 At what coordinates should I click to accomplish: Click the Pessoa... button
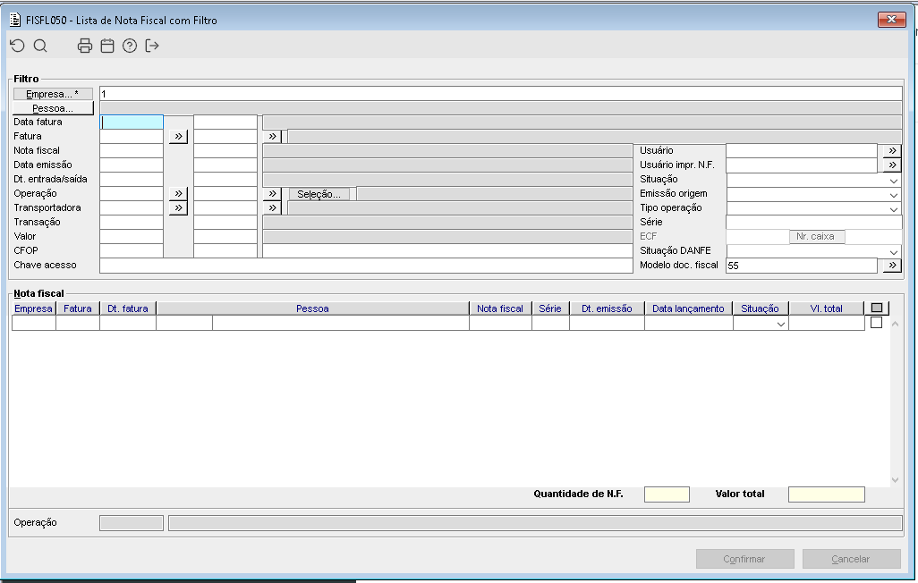[x=54, y=108]
